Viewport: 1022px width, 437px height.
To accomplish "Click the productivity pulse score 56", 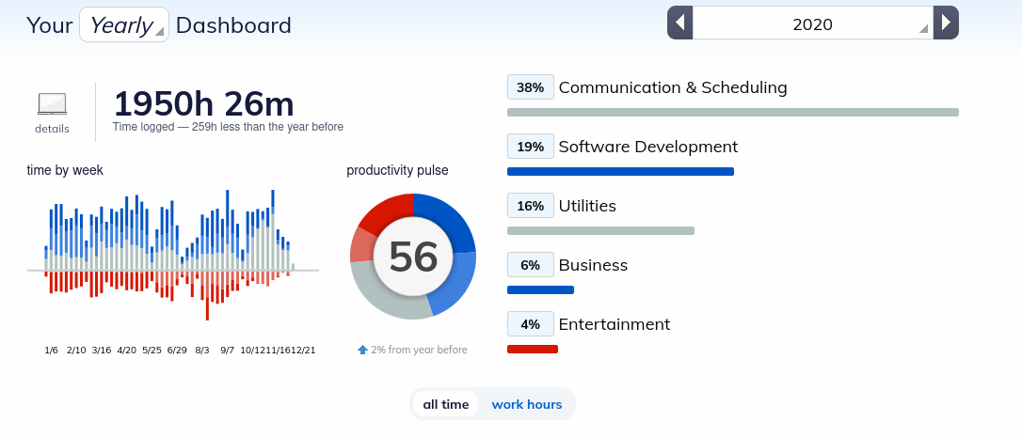I will tap(413, 256).
